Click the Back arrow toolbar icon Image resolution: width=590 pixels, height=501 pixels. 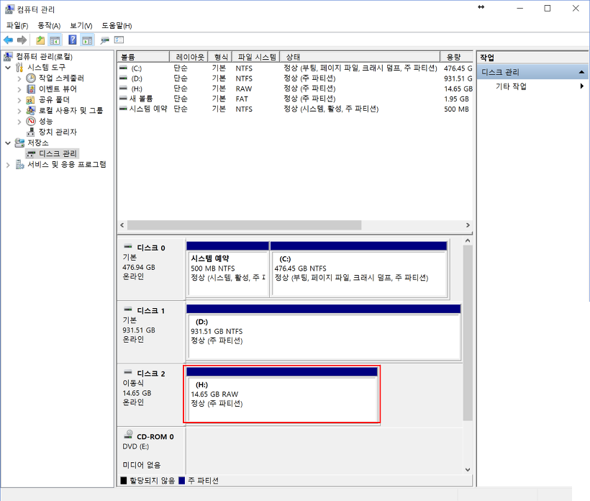click(9, 40)
